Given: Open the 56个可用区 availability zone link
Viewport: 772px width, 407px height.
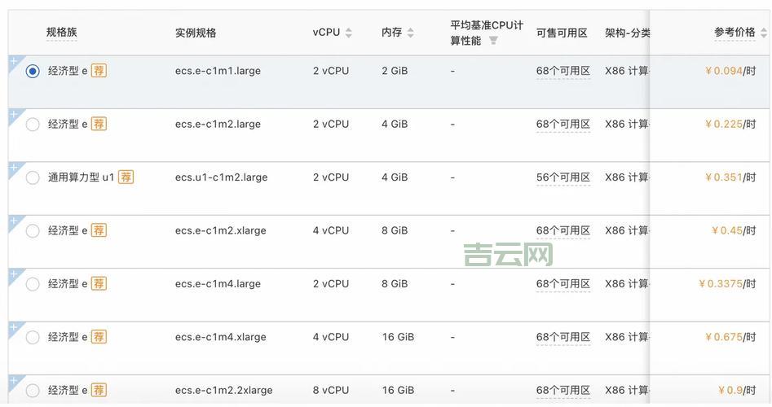Looking at the screenshot, I should click(x=562, y=177).
